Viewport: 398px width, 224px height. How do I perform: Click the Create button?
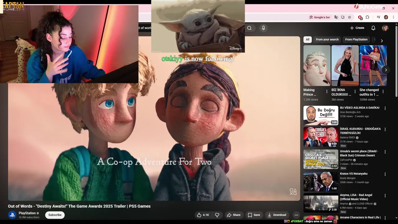pyautogui.click(x=357, y=28)
